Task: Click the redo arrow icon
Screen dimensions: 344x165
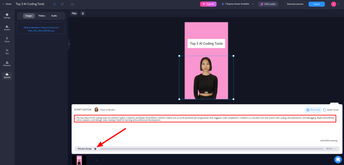Action: click(x=62, y=4)
